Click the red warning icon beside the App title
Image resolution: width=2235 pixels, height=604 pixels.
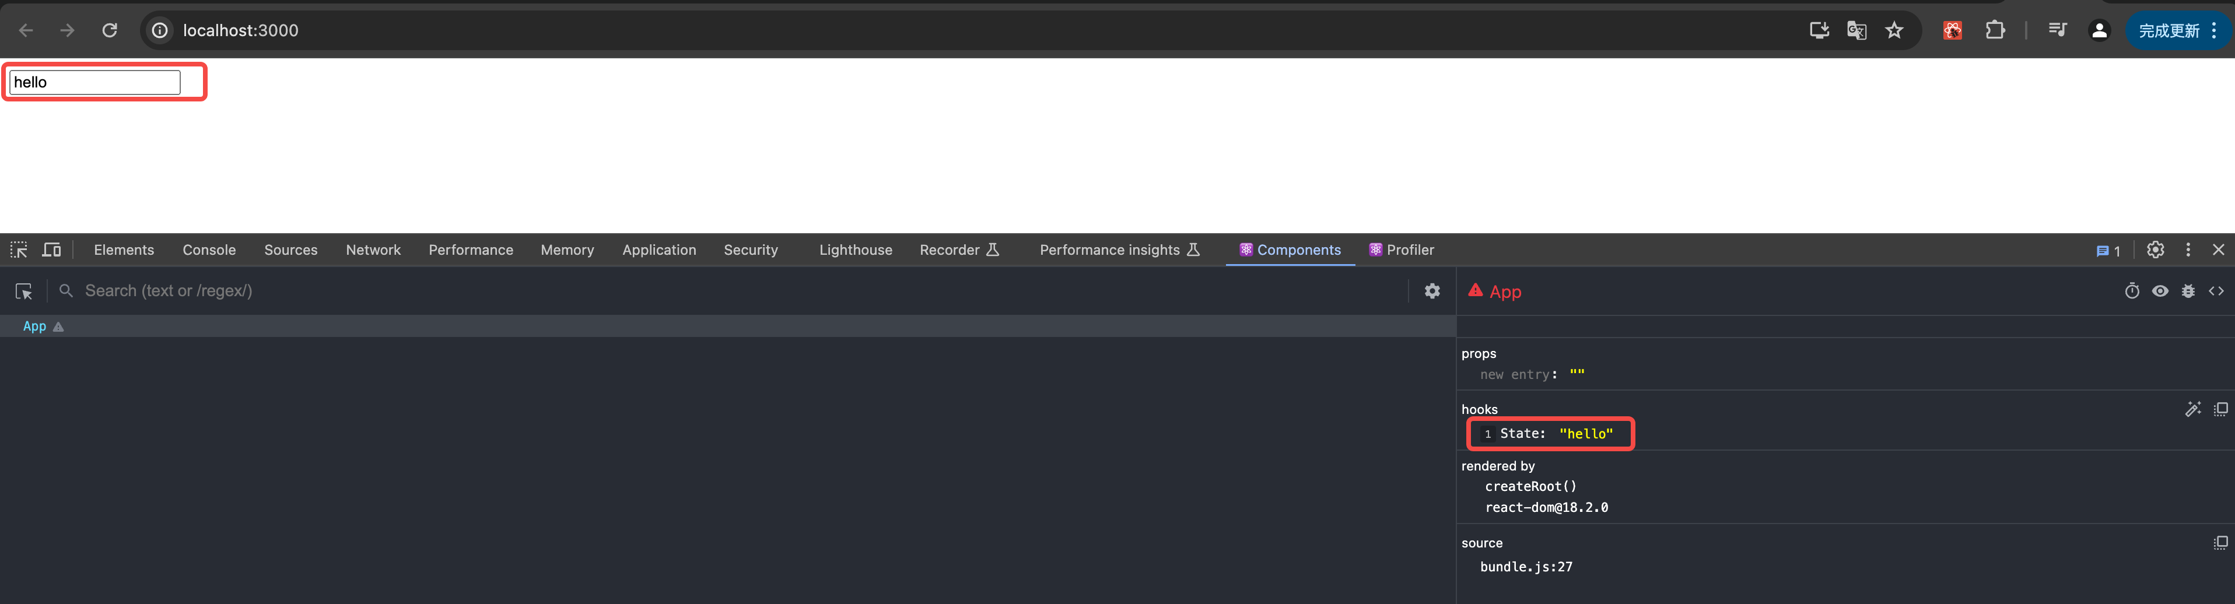click(x=1475, y=291)
